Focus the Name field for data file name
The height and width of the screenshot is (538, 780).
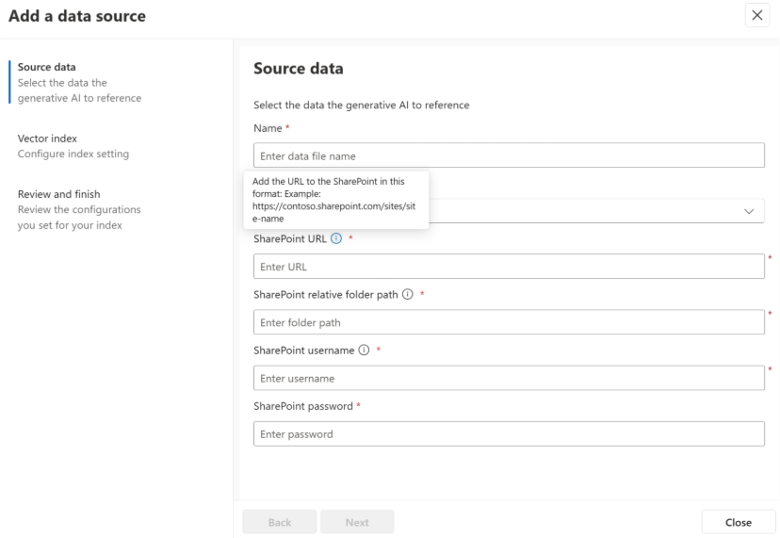509,155
